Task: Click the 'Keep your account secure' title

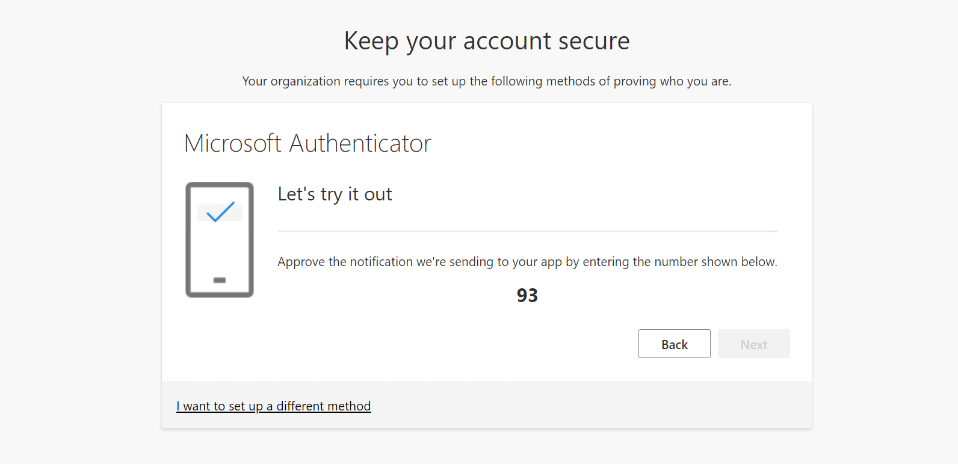Action: [x=487, y=41]
